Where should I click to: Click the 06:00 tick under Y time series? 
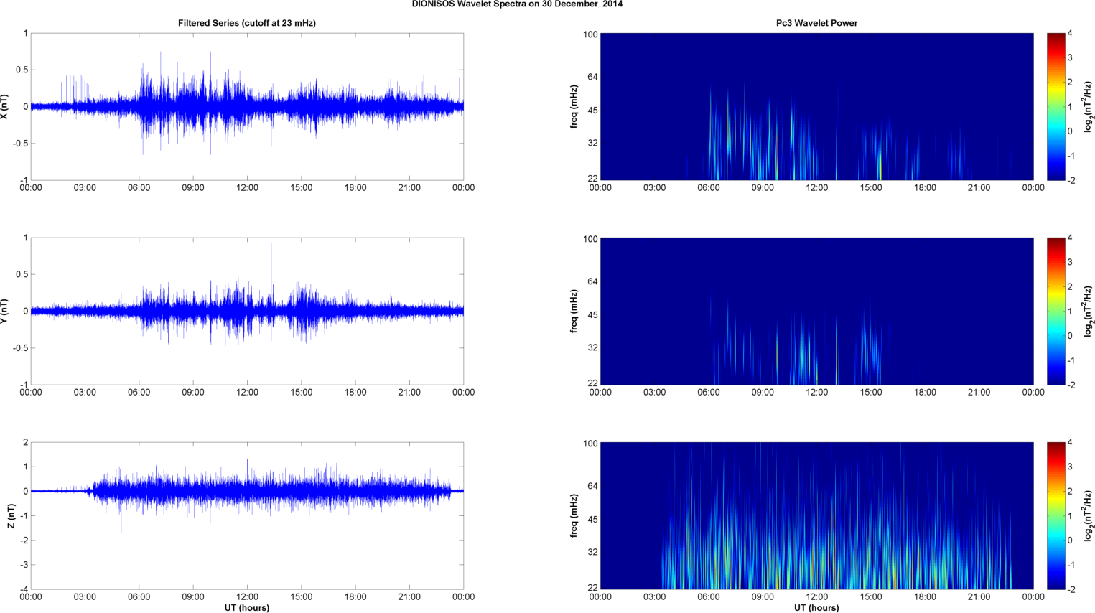click(139, 393)
